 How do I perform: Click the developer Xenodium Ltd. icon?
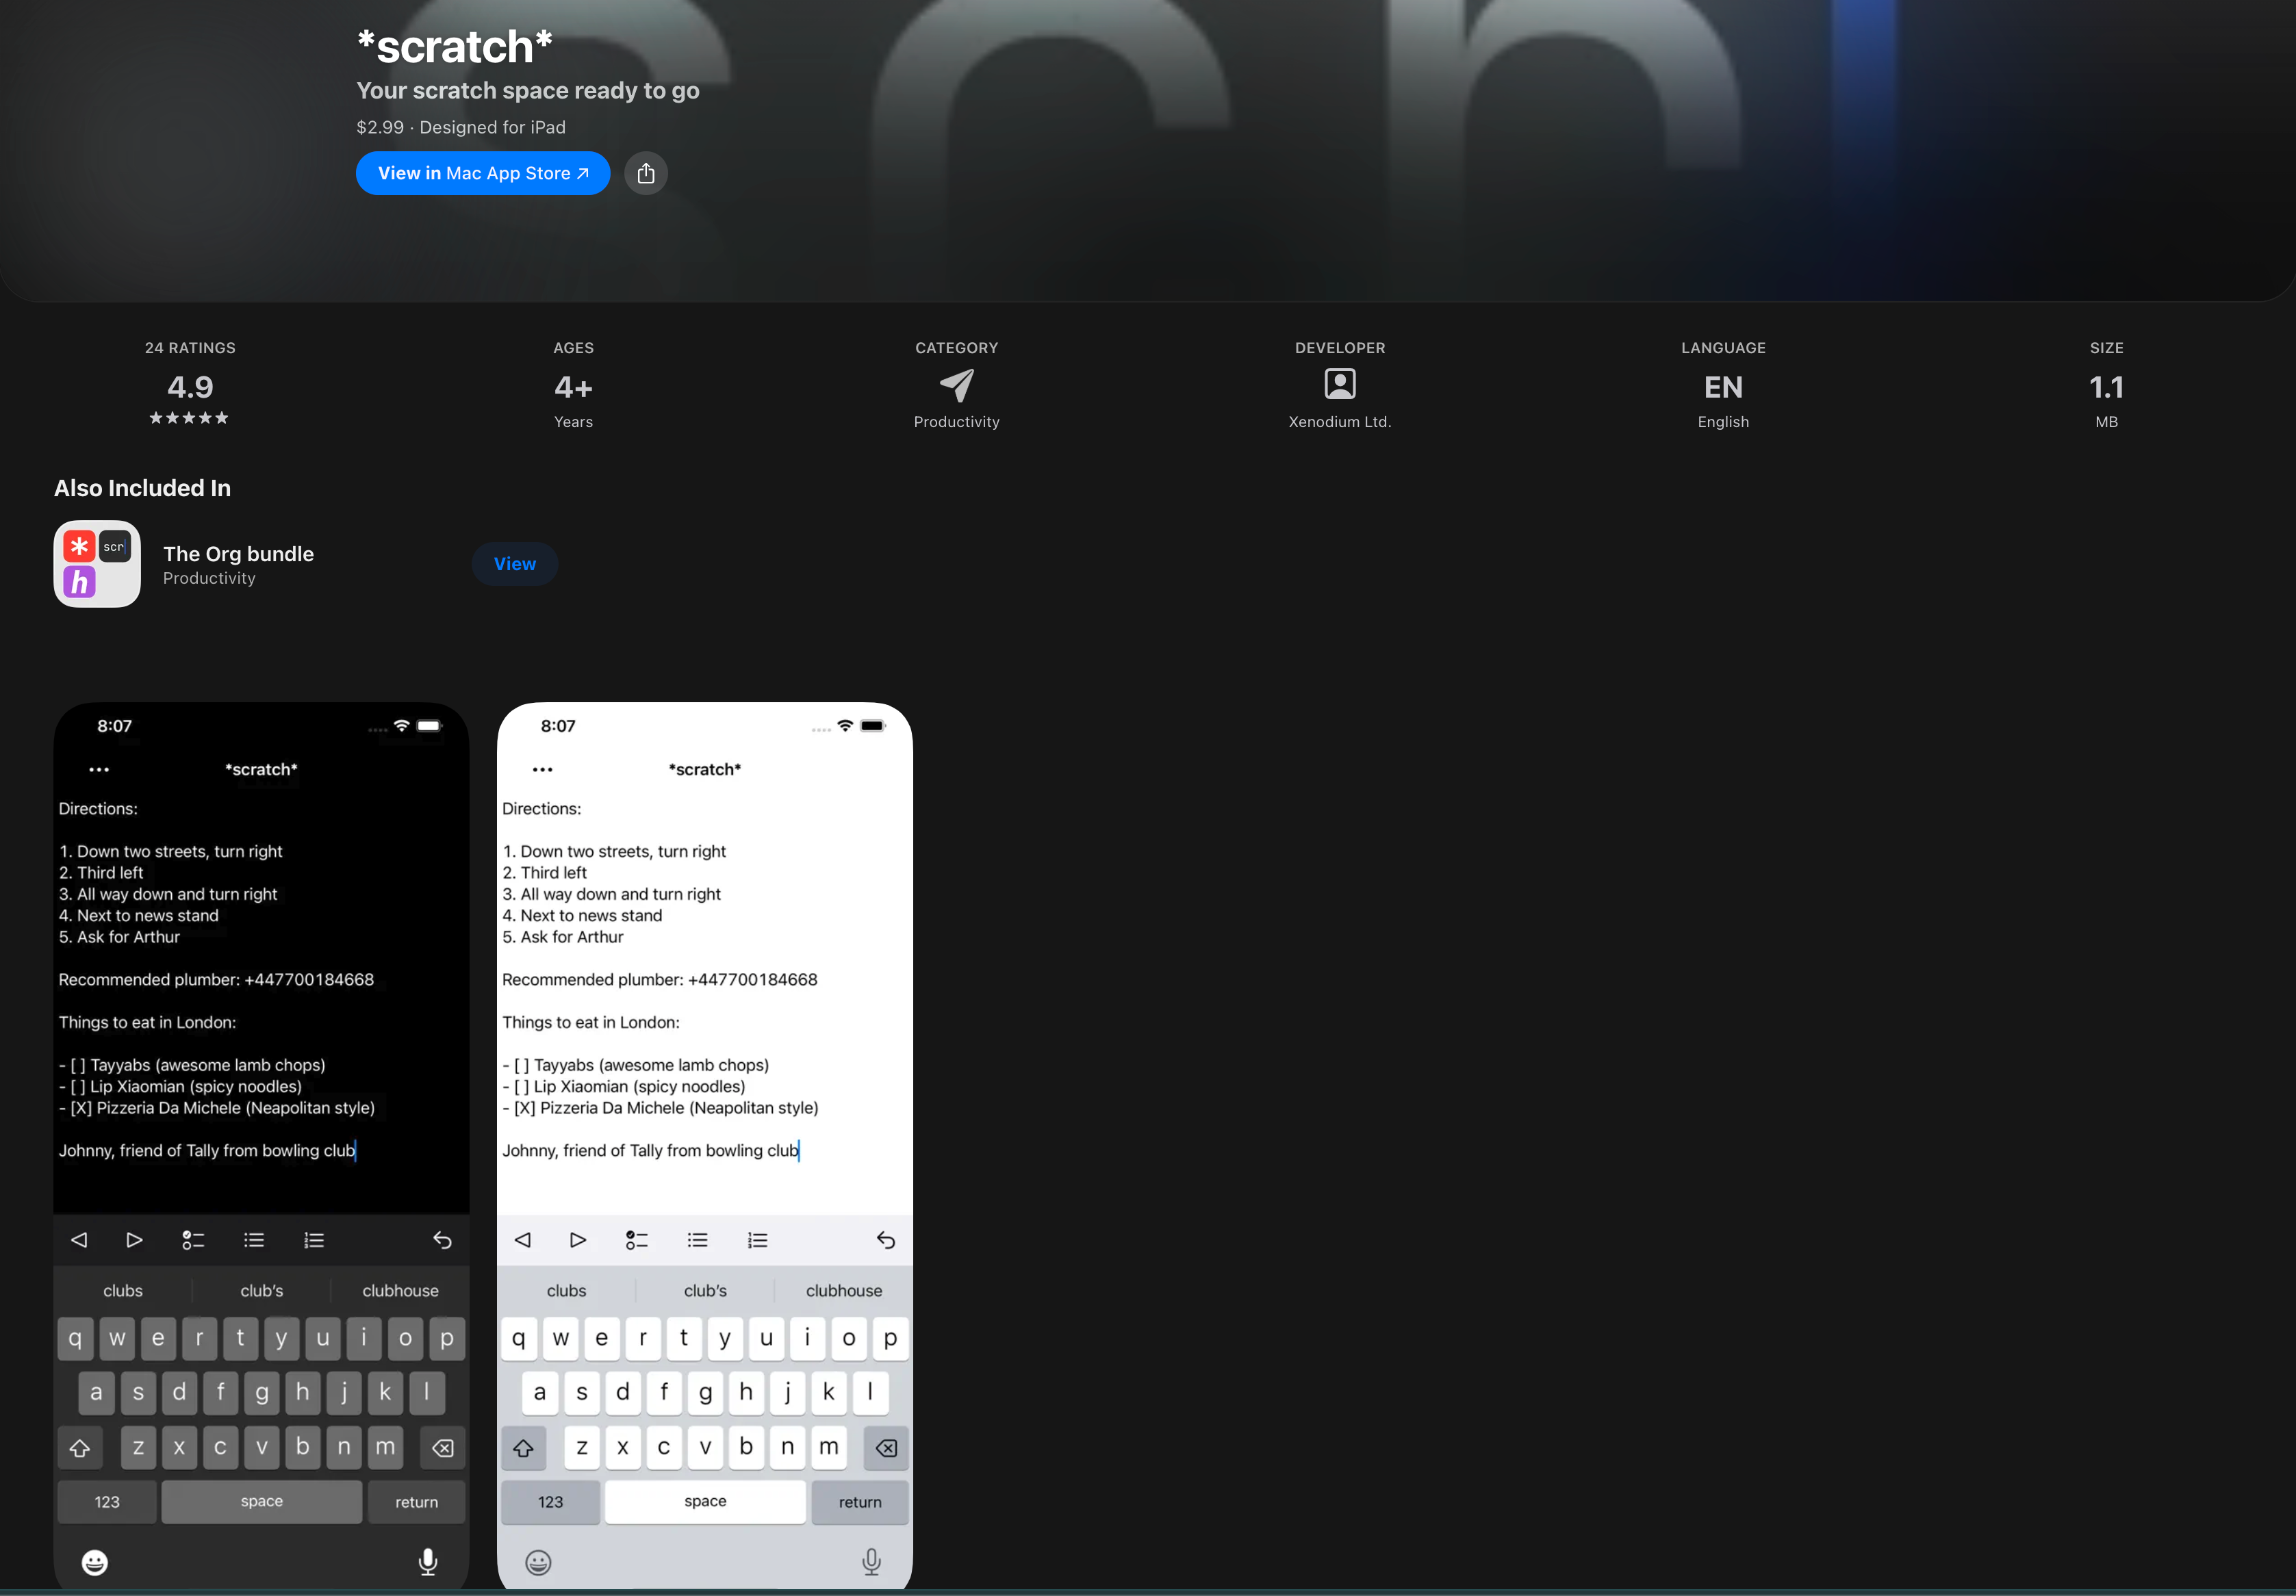1340,384
